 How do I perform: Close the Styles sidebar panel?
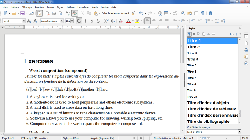pyautogui.click(x=240, y=28)
